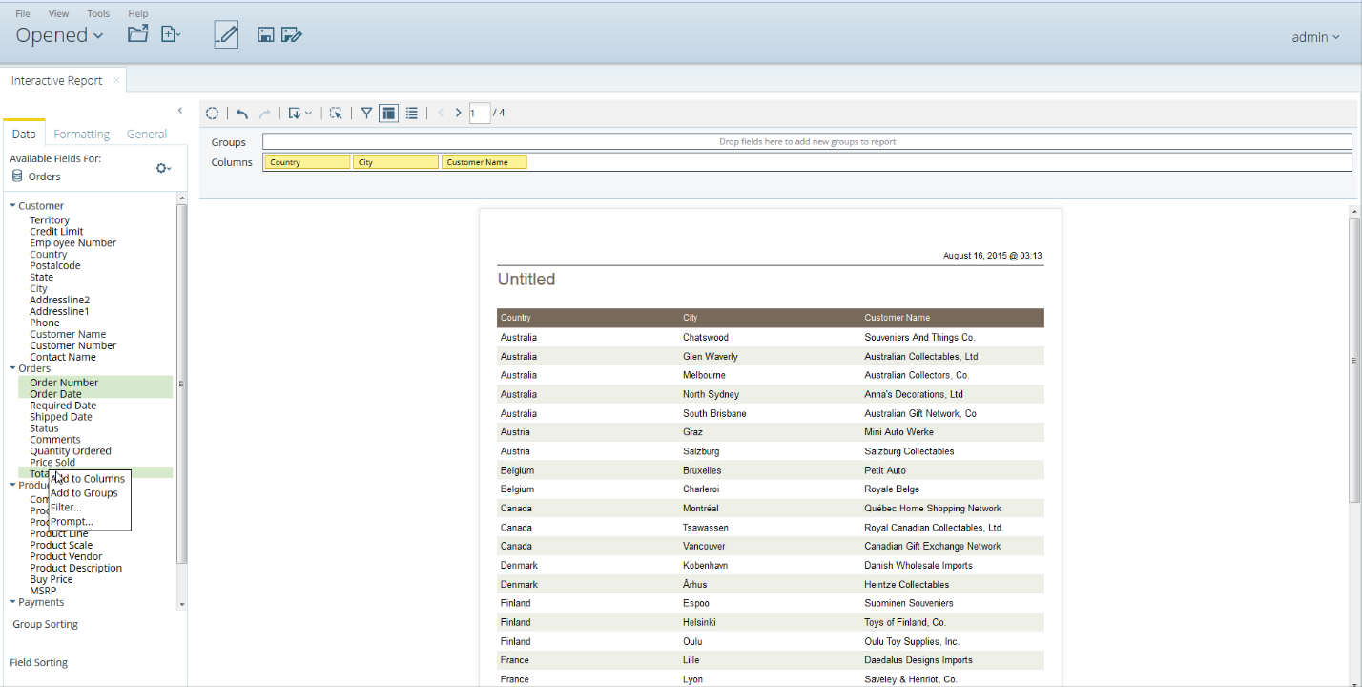1362x687 pixels.
Task: Collapse the left field panel
Action: (180, 111)
